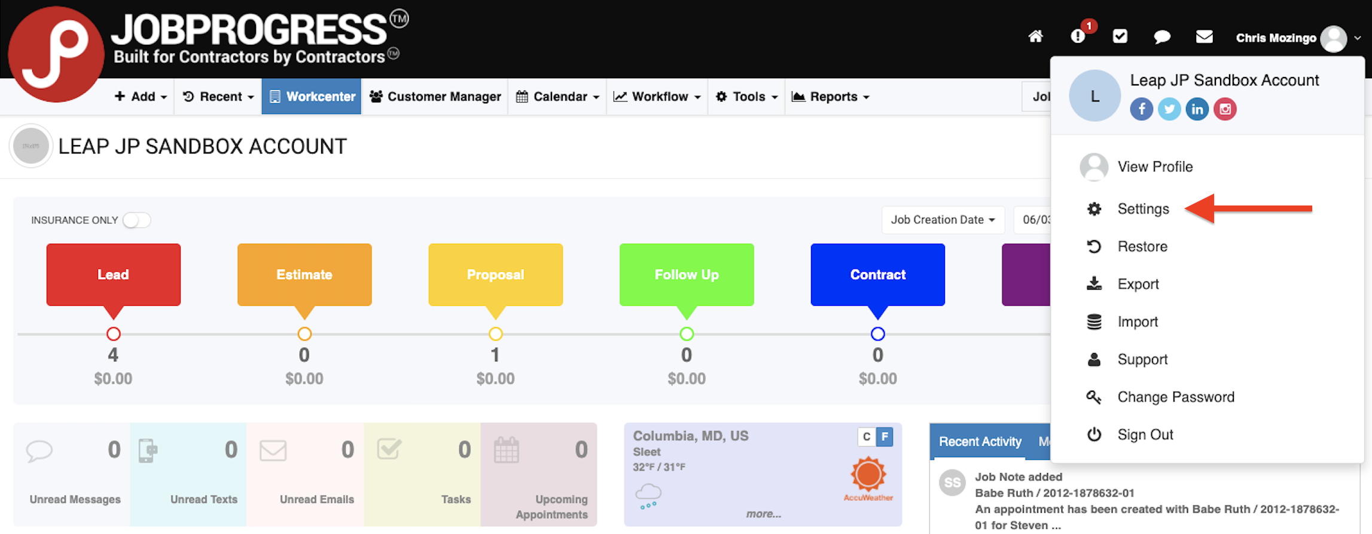This screenshot has width=1372, height=534.
Task: Click Chris Mozingo user avatar
Action: 1333,39
